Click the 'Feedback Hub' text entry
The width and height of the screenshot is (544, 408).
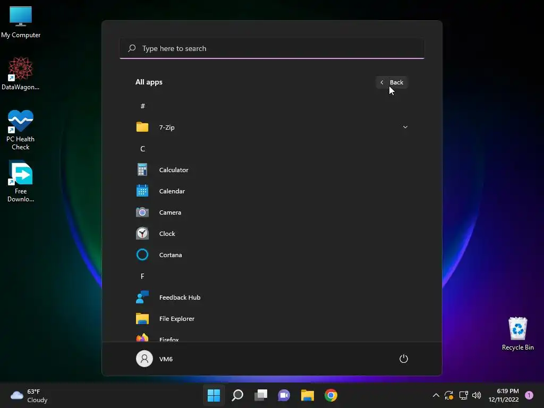180,297
